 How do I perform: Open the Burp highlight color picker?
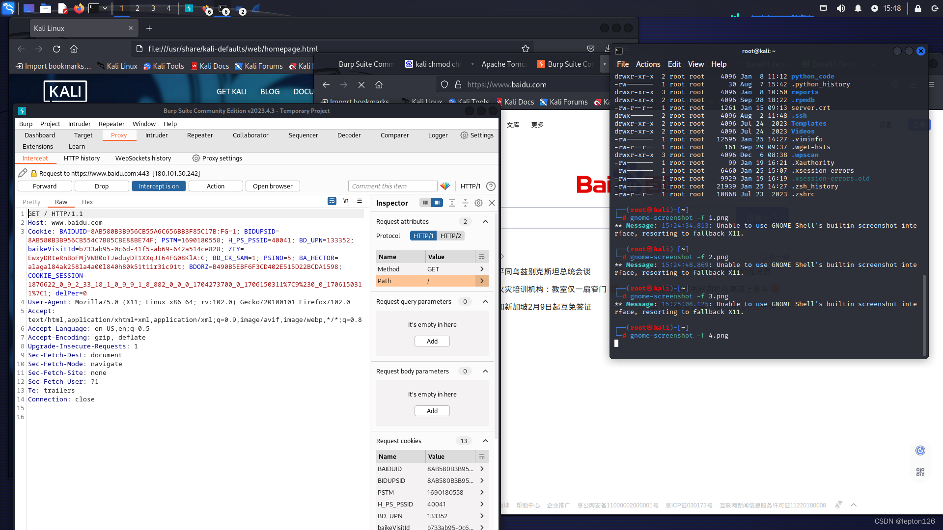[x=445, y=186]
